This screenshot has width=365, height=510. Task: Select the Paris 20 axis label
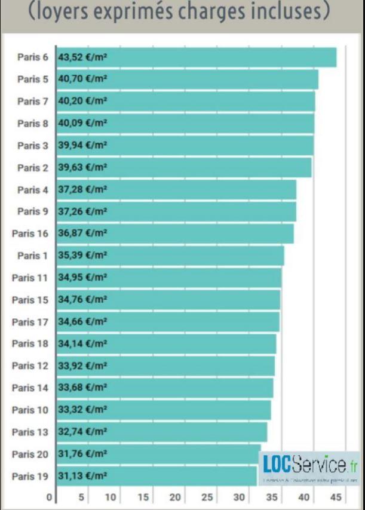(30, 454)
